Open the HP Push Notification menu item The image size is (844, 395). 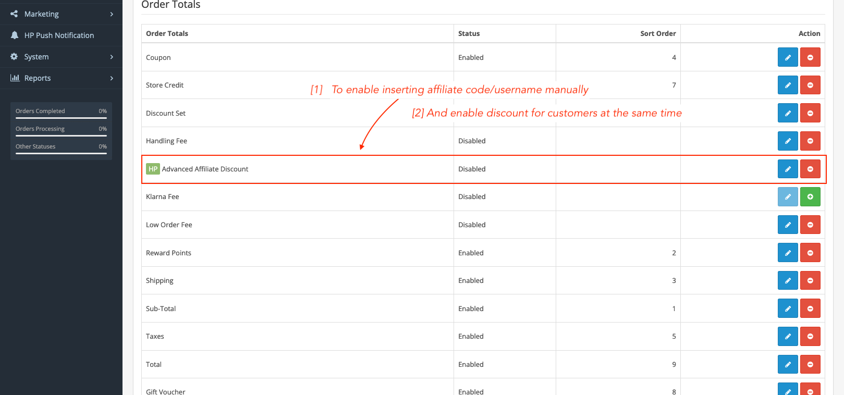coord(58,35)
